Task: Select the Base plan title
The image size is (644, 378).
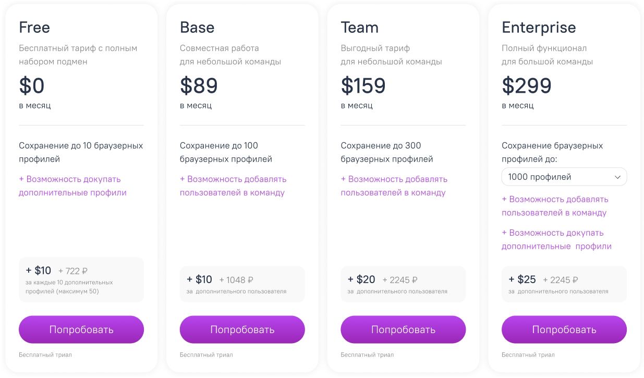Action: [197, 27]
